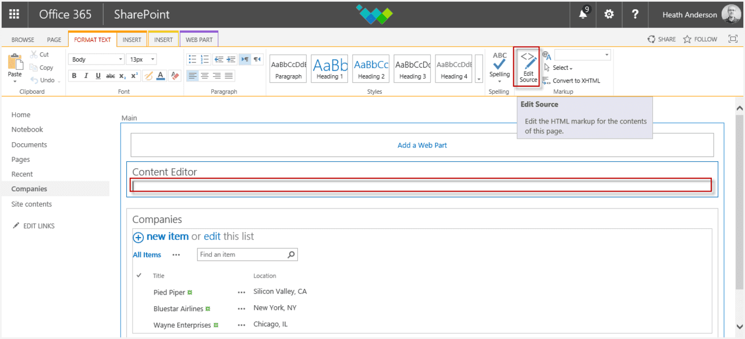Insert a numbered list
This screenshot has height=339, width=745.
tap(205, 59)
